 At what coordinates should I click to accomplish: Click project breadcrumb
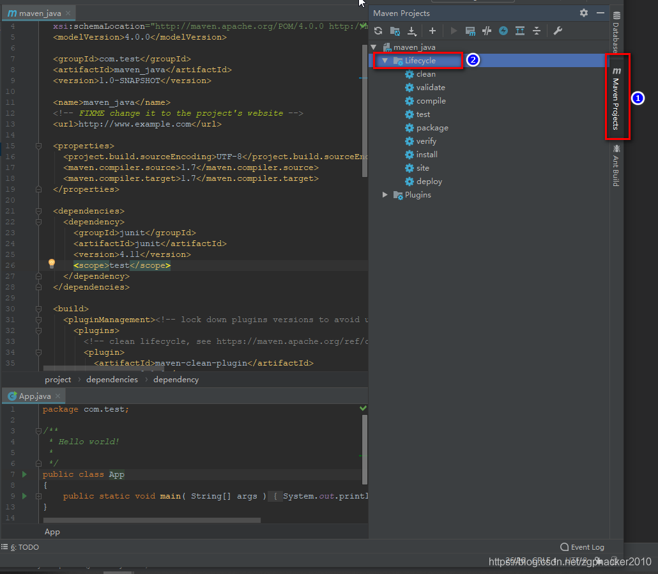click(58, 380)
